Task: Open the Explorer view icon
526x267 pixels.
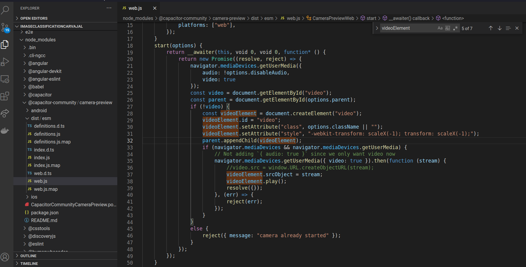Action: 5,45
